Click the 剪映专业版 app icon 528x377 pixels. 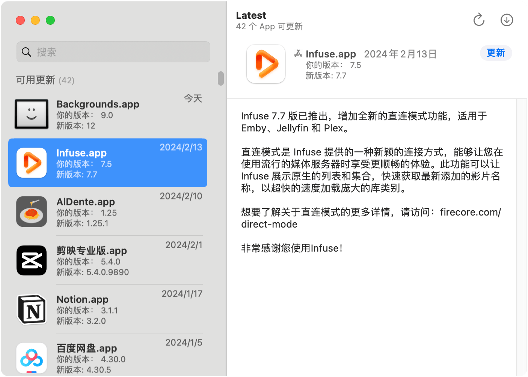[x=32, y=261]
